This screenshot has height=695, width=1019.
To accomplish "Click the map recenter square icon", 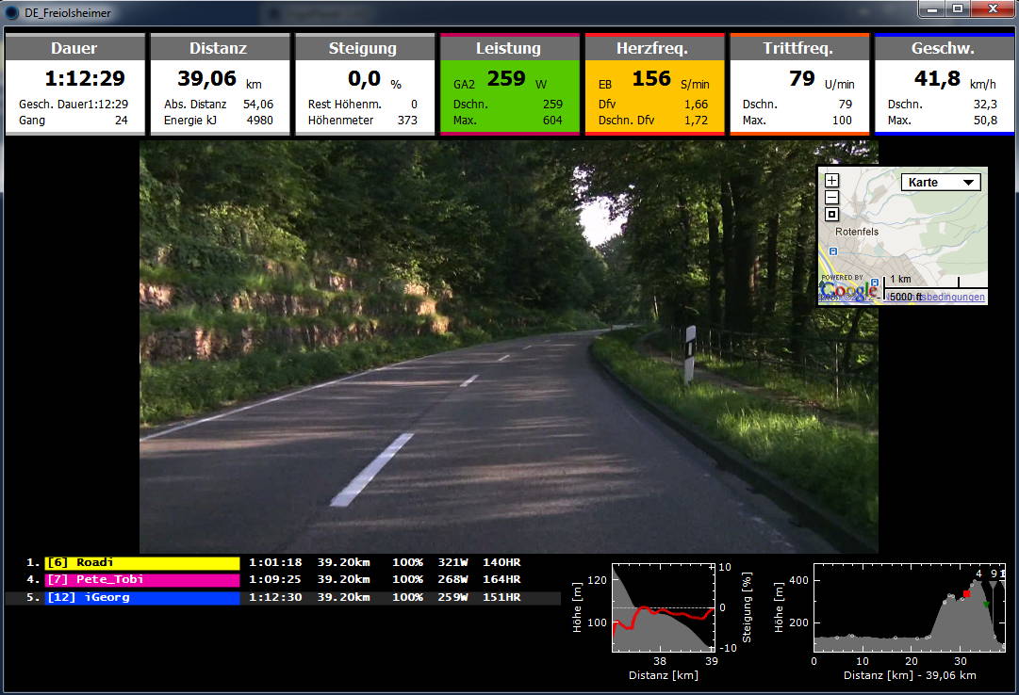I will (831, 215).
